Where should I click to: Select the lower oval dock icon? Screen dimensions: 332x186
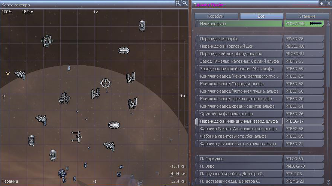tap(114, 125)
